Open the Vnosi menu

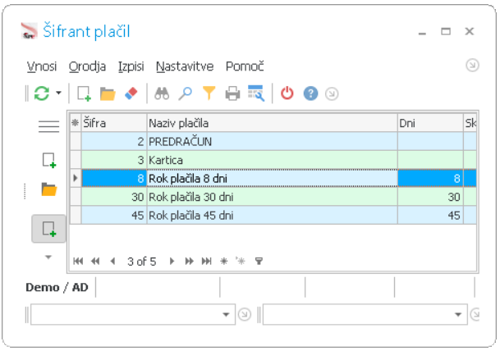pyautogui.click(x=42, y=66)
